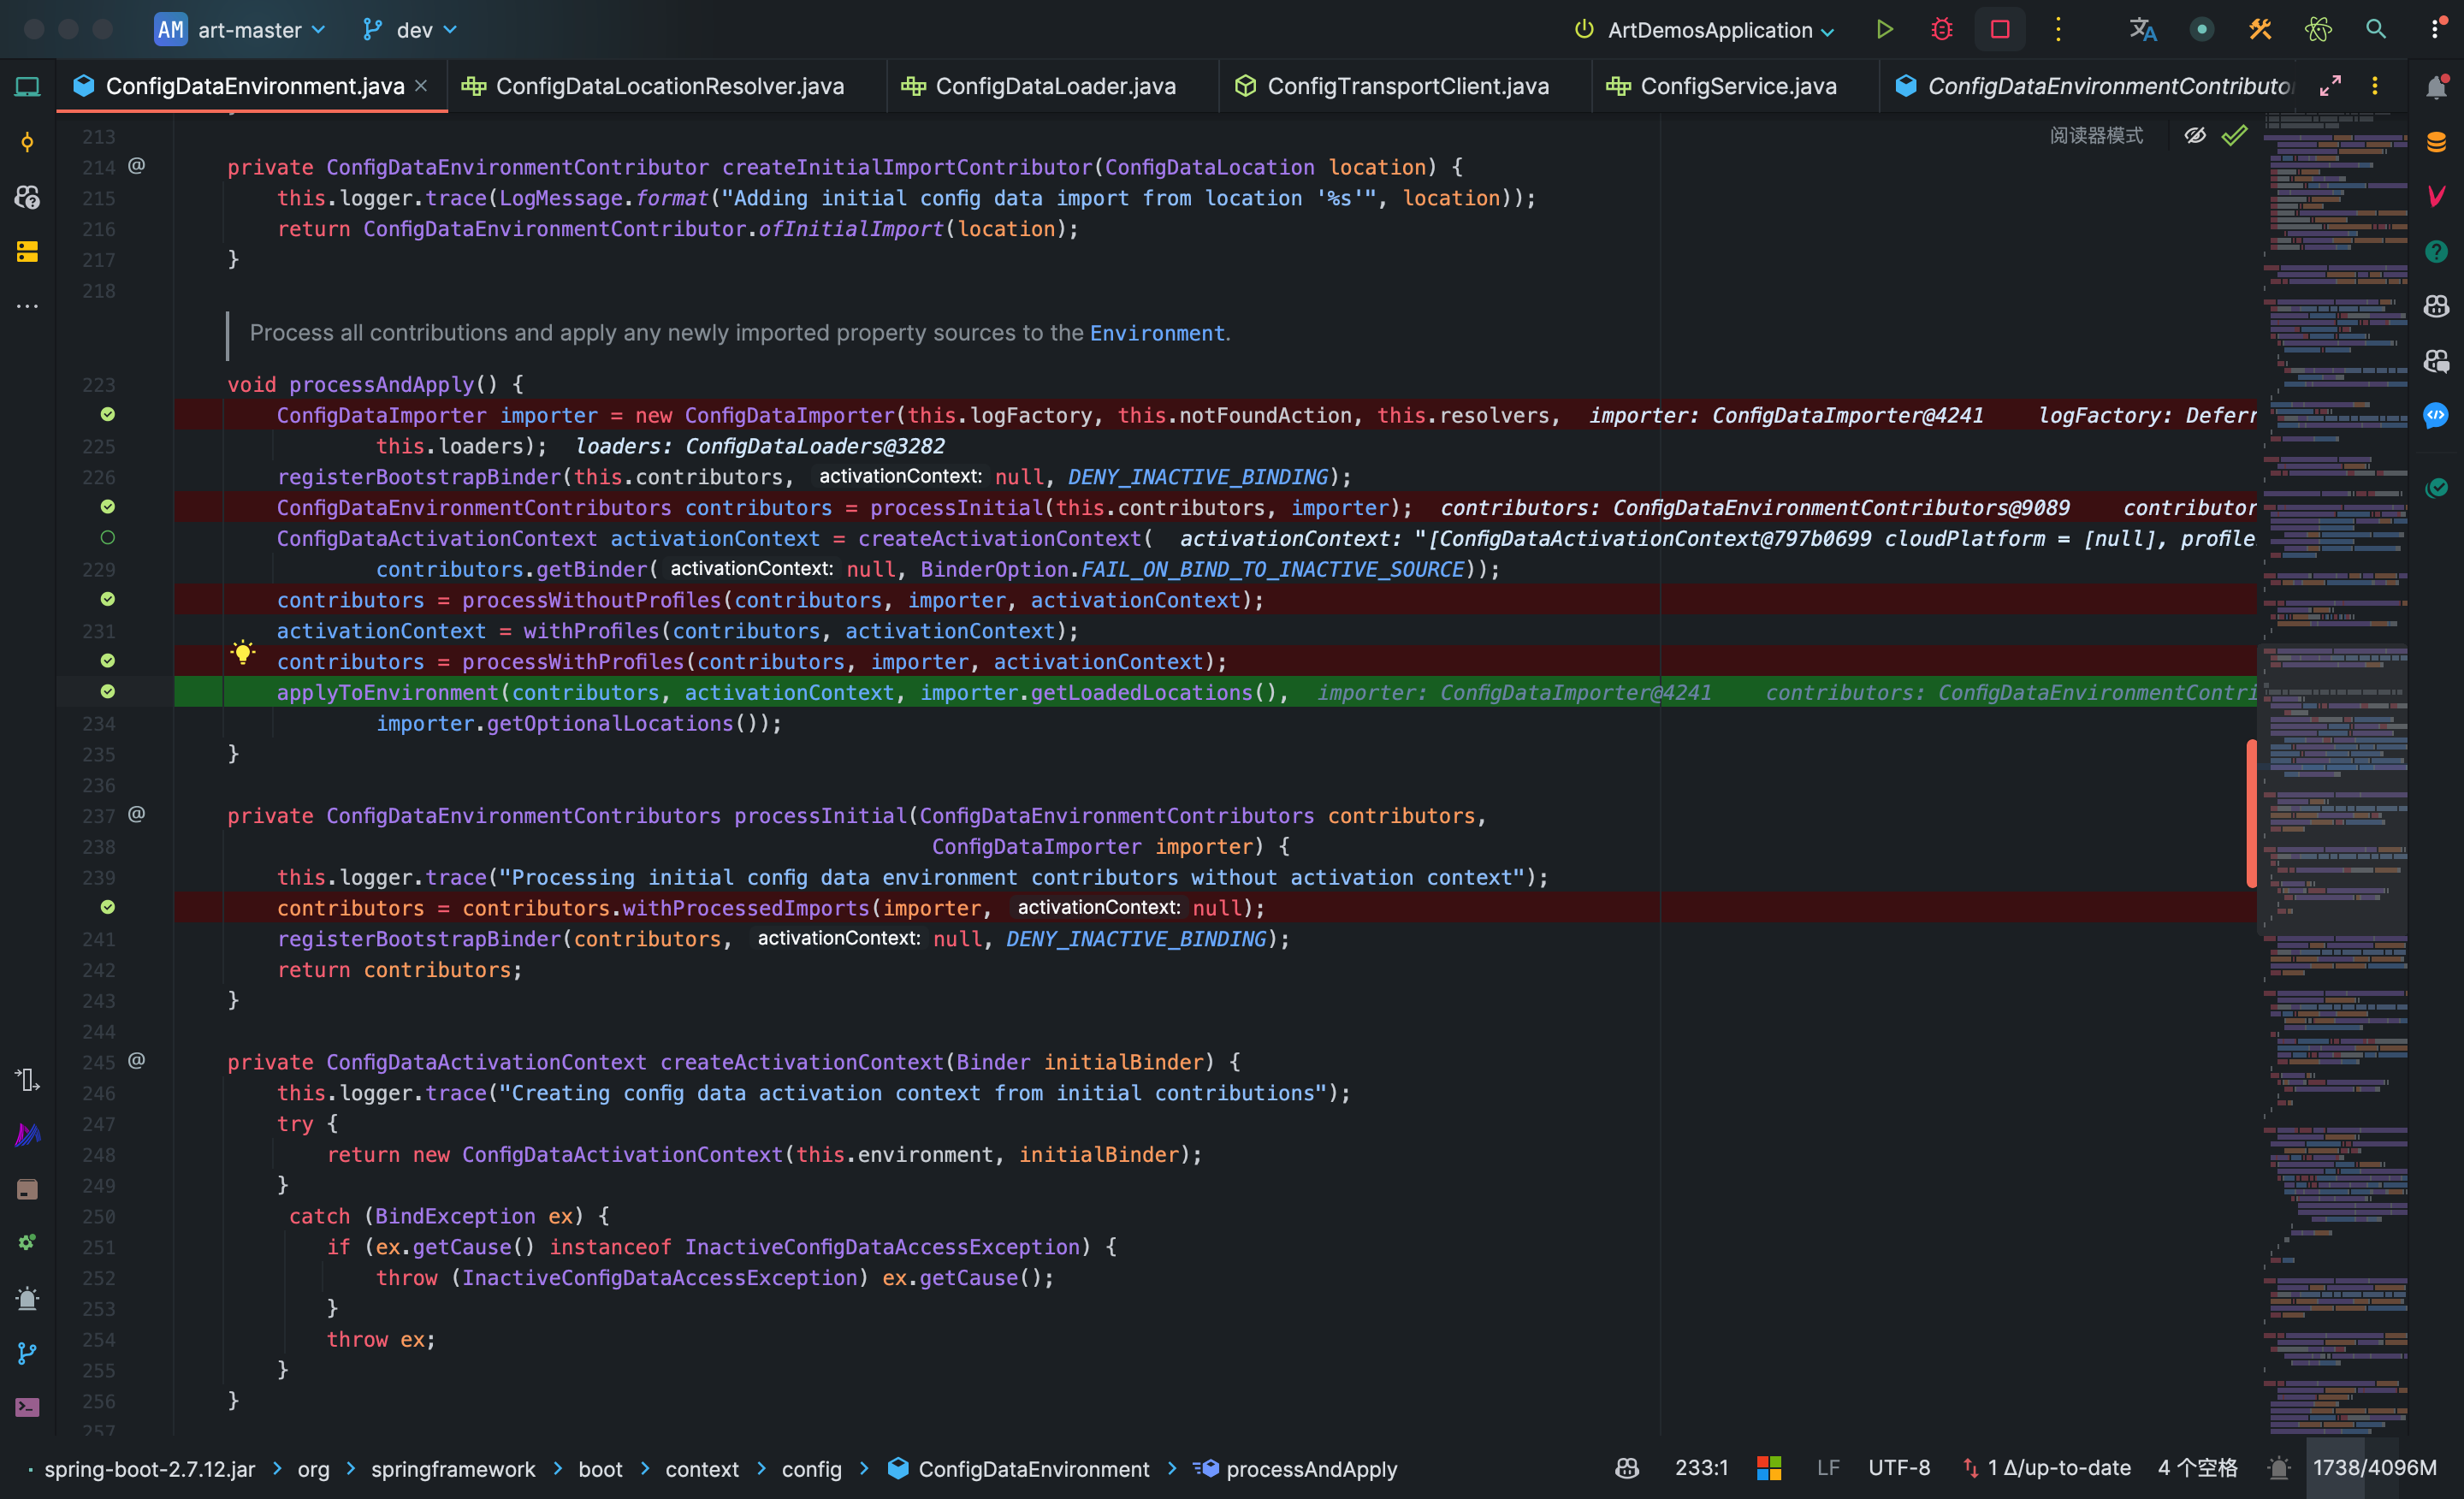Run ArtDemosApplication with the play icon
The height and width of the screenshot is (1499, 2464).
(x=1884, y=30)
